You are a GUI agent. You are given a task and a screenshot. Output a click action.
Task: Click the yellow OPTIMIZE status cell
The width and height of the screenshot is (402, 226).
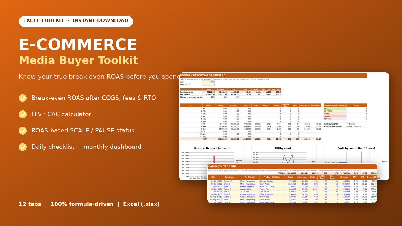(x=335, y=111)
